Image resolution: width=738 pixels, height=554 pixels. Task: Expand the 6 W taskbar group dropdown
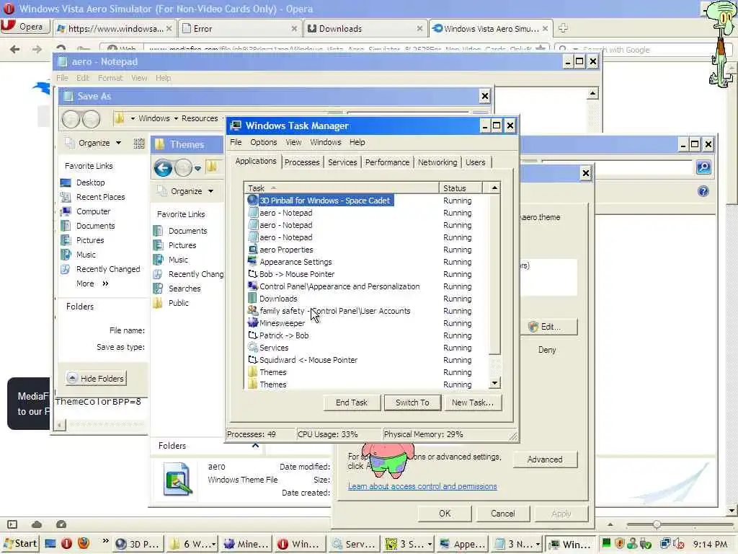click(213, 545)
